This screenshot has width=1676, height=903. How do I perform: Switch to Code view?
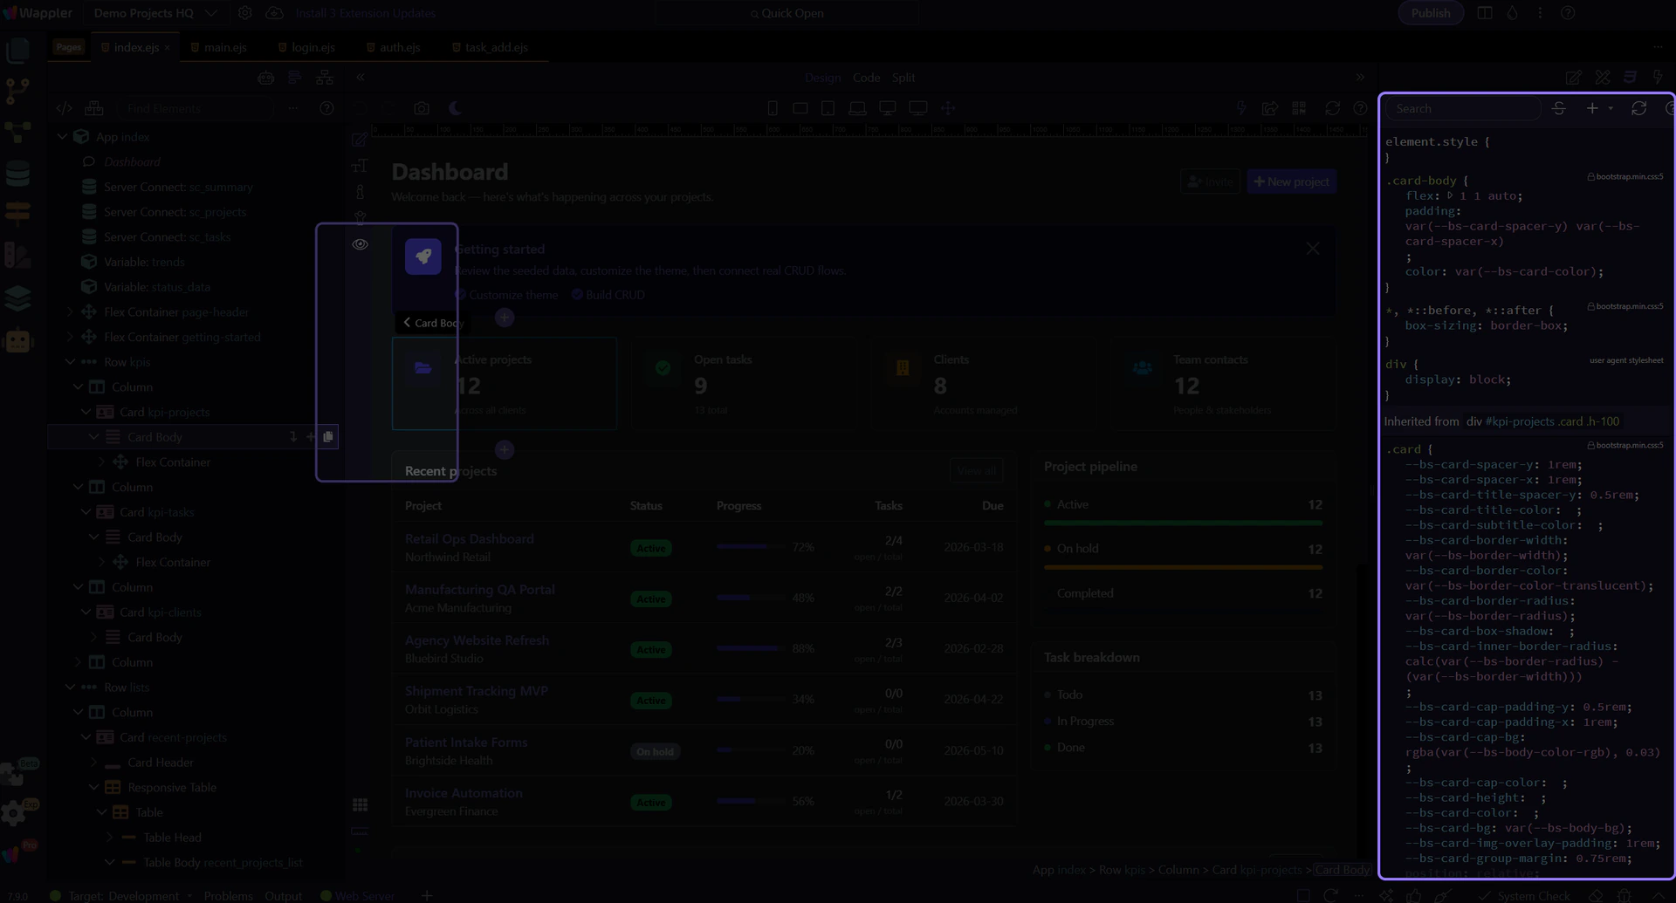click(866, 78)
